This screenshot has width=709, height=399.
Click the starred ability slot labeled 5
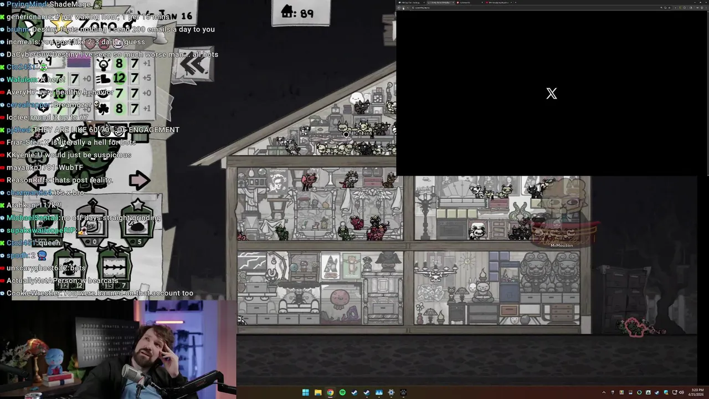coord(137,223)
